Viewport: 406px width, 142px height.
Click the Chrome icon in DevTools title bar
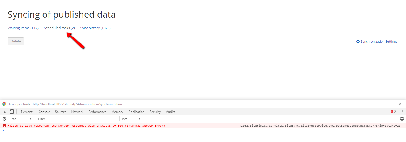point(4,104)
